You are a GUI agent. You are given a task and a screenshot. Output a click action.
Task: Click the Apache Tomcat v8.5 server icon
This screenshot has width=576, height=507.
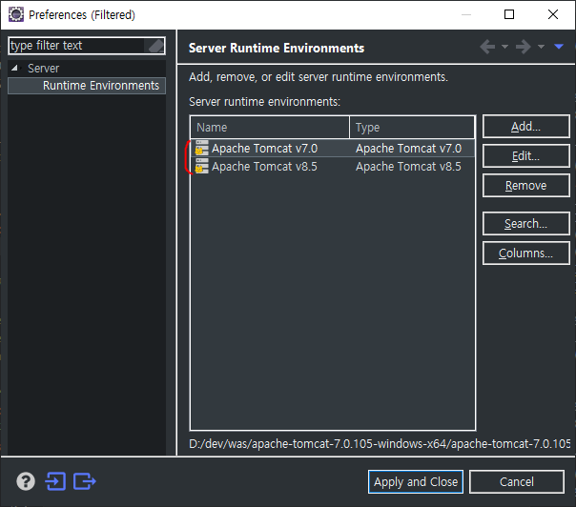(201, 167)
